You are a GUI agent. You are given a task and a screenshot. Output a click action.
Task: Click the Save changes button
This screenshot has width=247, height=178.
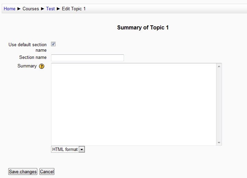point(23,171)
